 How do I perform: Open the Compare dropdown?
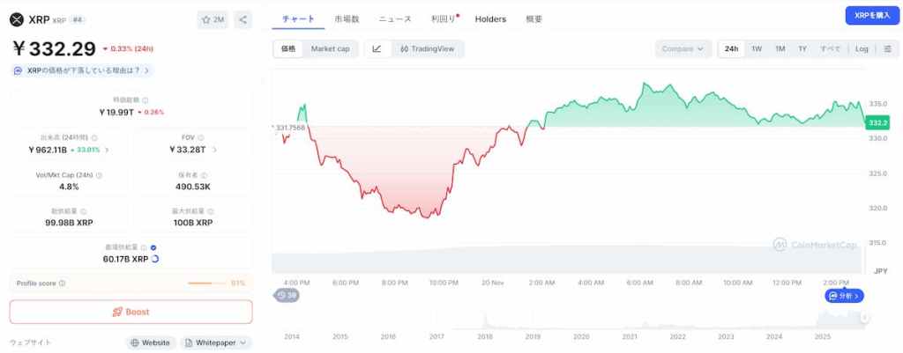click(x=683, y=49)
